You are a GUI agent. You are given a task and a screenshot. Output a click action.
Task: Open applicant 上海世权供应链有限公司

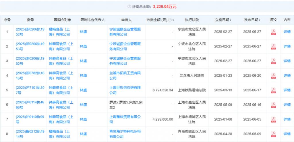[x=125, y=90]
